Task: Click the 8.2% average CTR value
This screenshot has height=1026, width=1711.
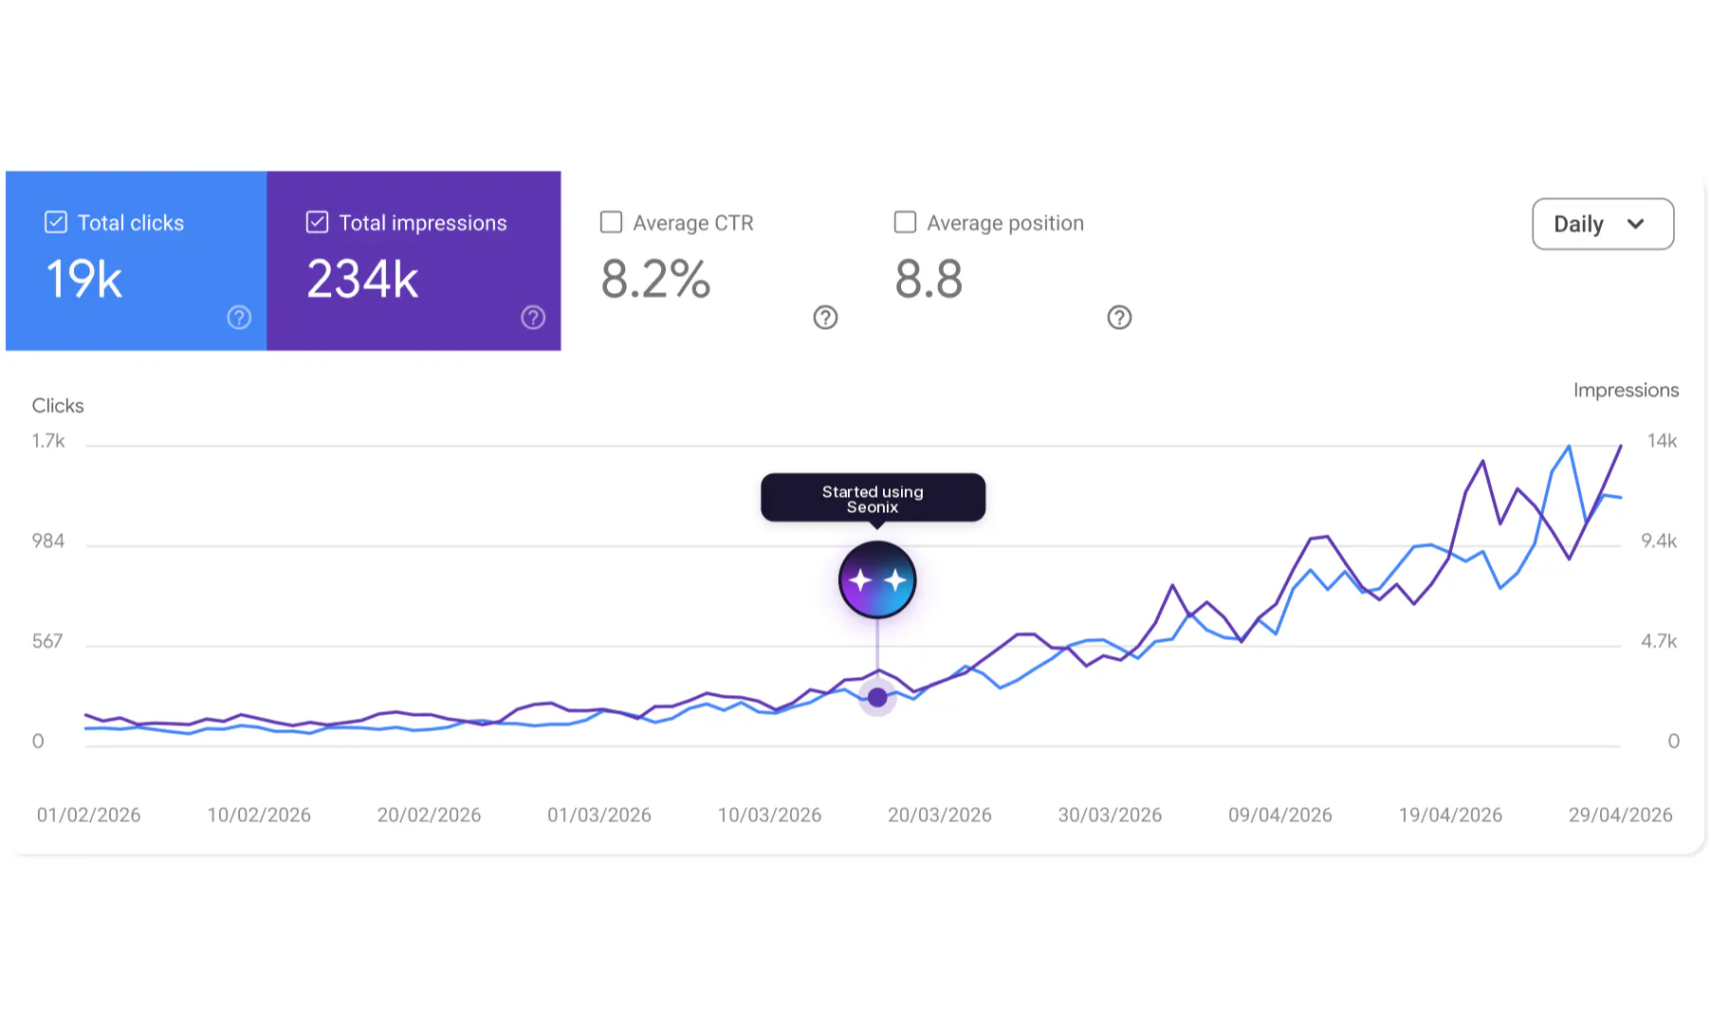Action: coord(655,280)
